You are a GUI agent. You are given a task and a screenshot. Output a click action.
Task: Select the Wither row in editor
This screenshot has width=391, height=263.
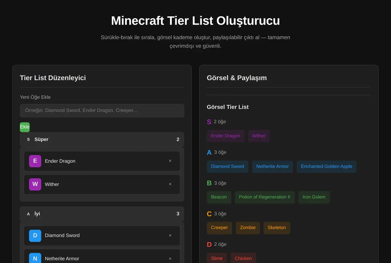click(102, 184)
